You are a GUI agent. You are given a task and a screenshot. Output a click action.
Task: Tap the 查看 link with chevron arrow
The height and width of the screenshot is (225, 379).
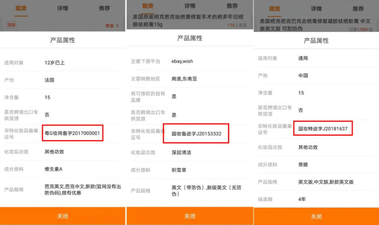click(112, 26)
